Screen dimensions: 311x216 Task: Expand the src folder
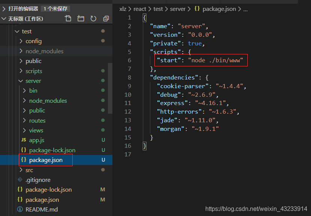point(21,170)
